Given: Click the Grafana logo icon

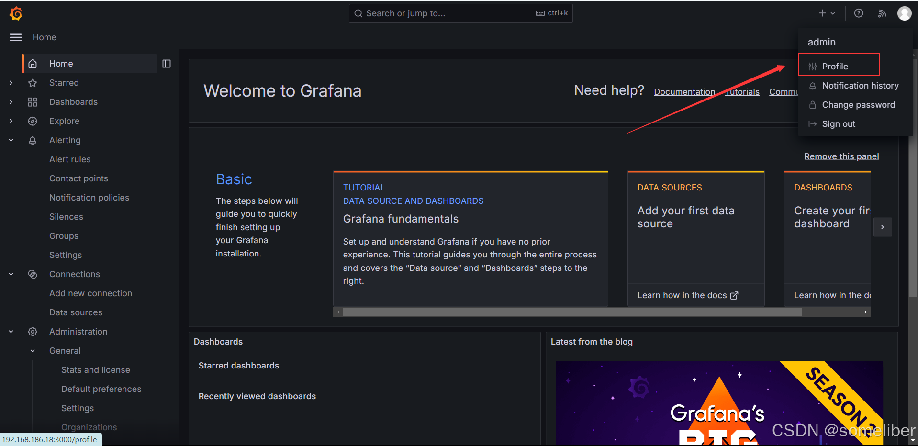Looking at the screenshot, I should pyautogui.click(x=16, y=13).
